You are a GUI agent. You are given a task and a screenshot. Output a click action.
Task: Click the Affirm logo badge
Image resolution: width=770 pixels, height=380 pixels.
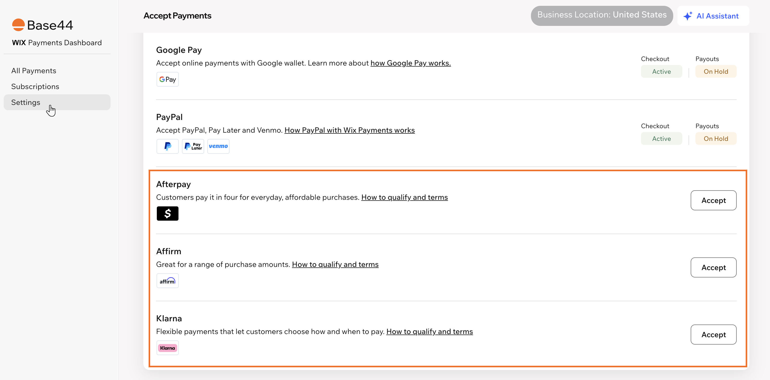tap(167, 281)
